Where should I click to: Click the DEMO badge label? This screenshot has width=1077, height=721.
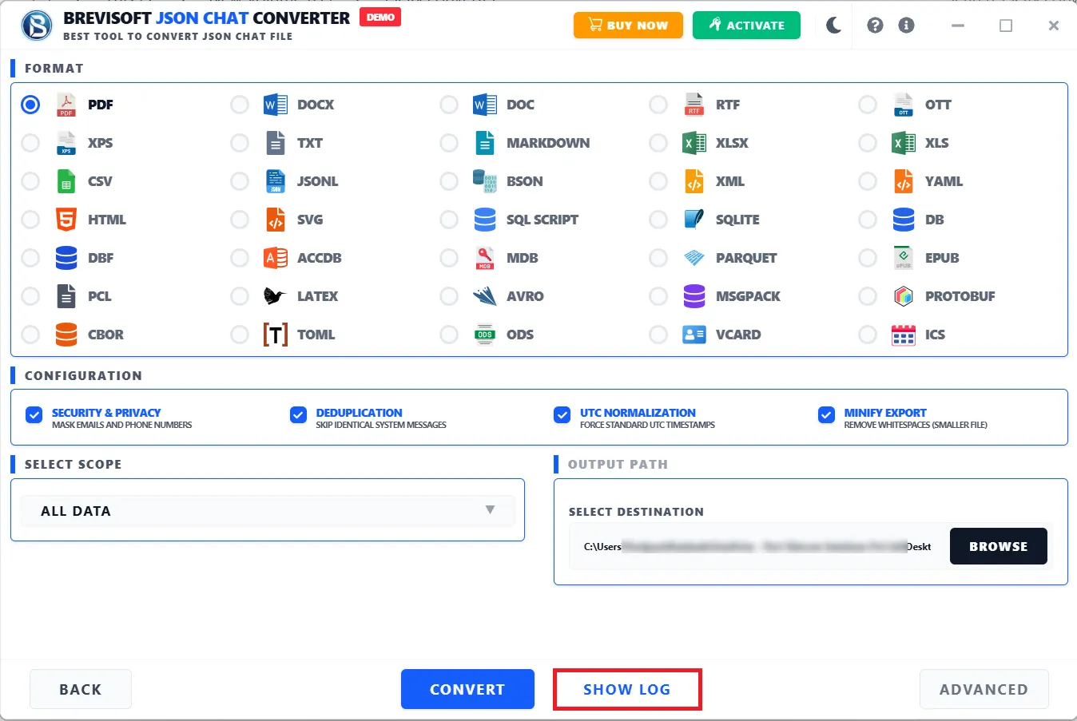point(380,17)
